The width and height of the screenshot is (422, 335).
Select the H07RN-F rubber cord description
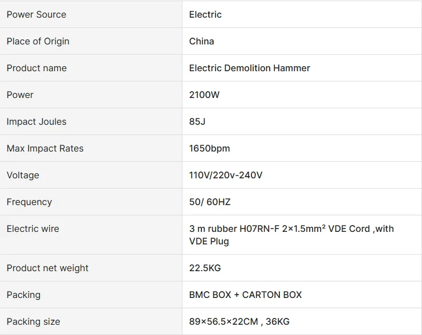[291, 235]
